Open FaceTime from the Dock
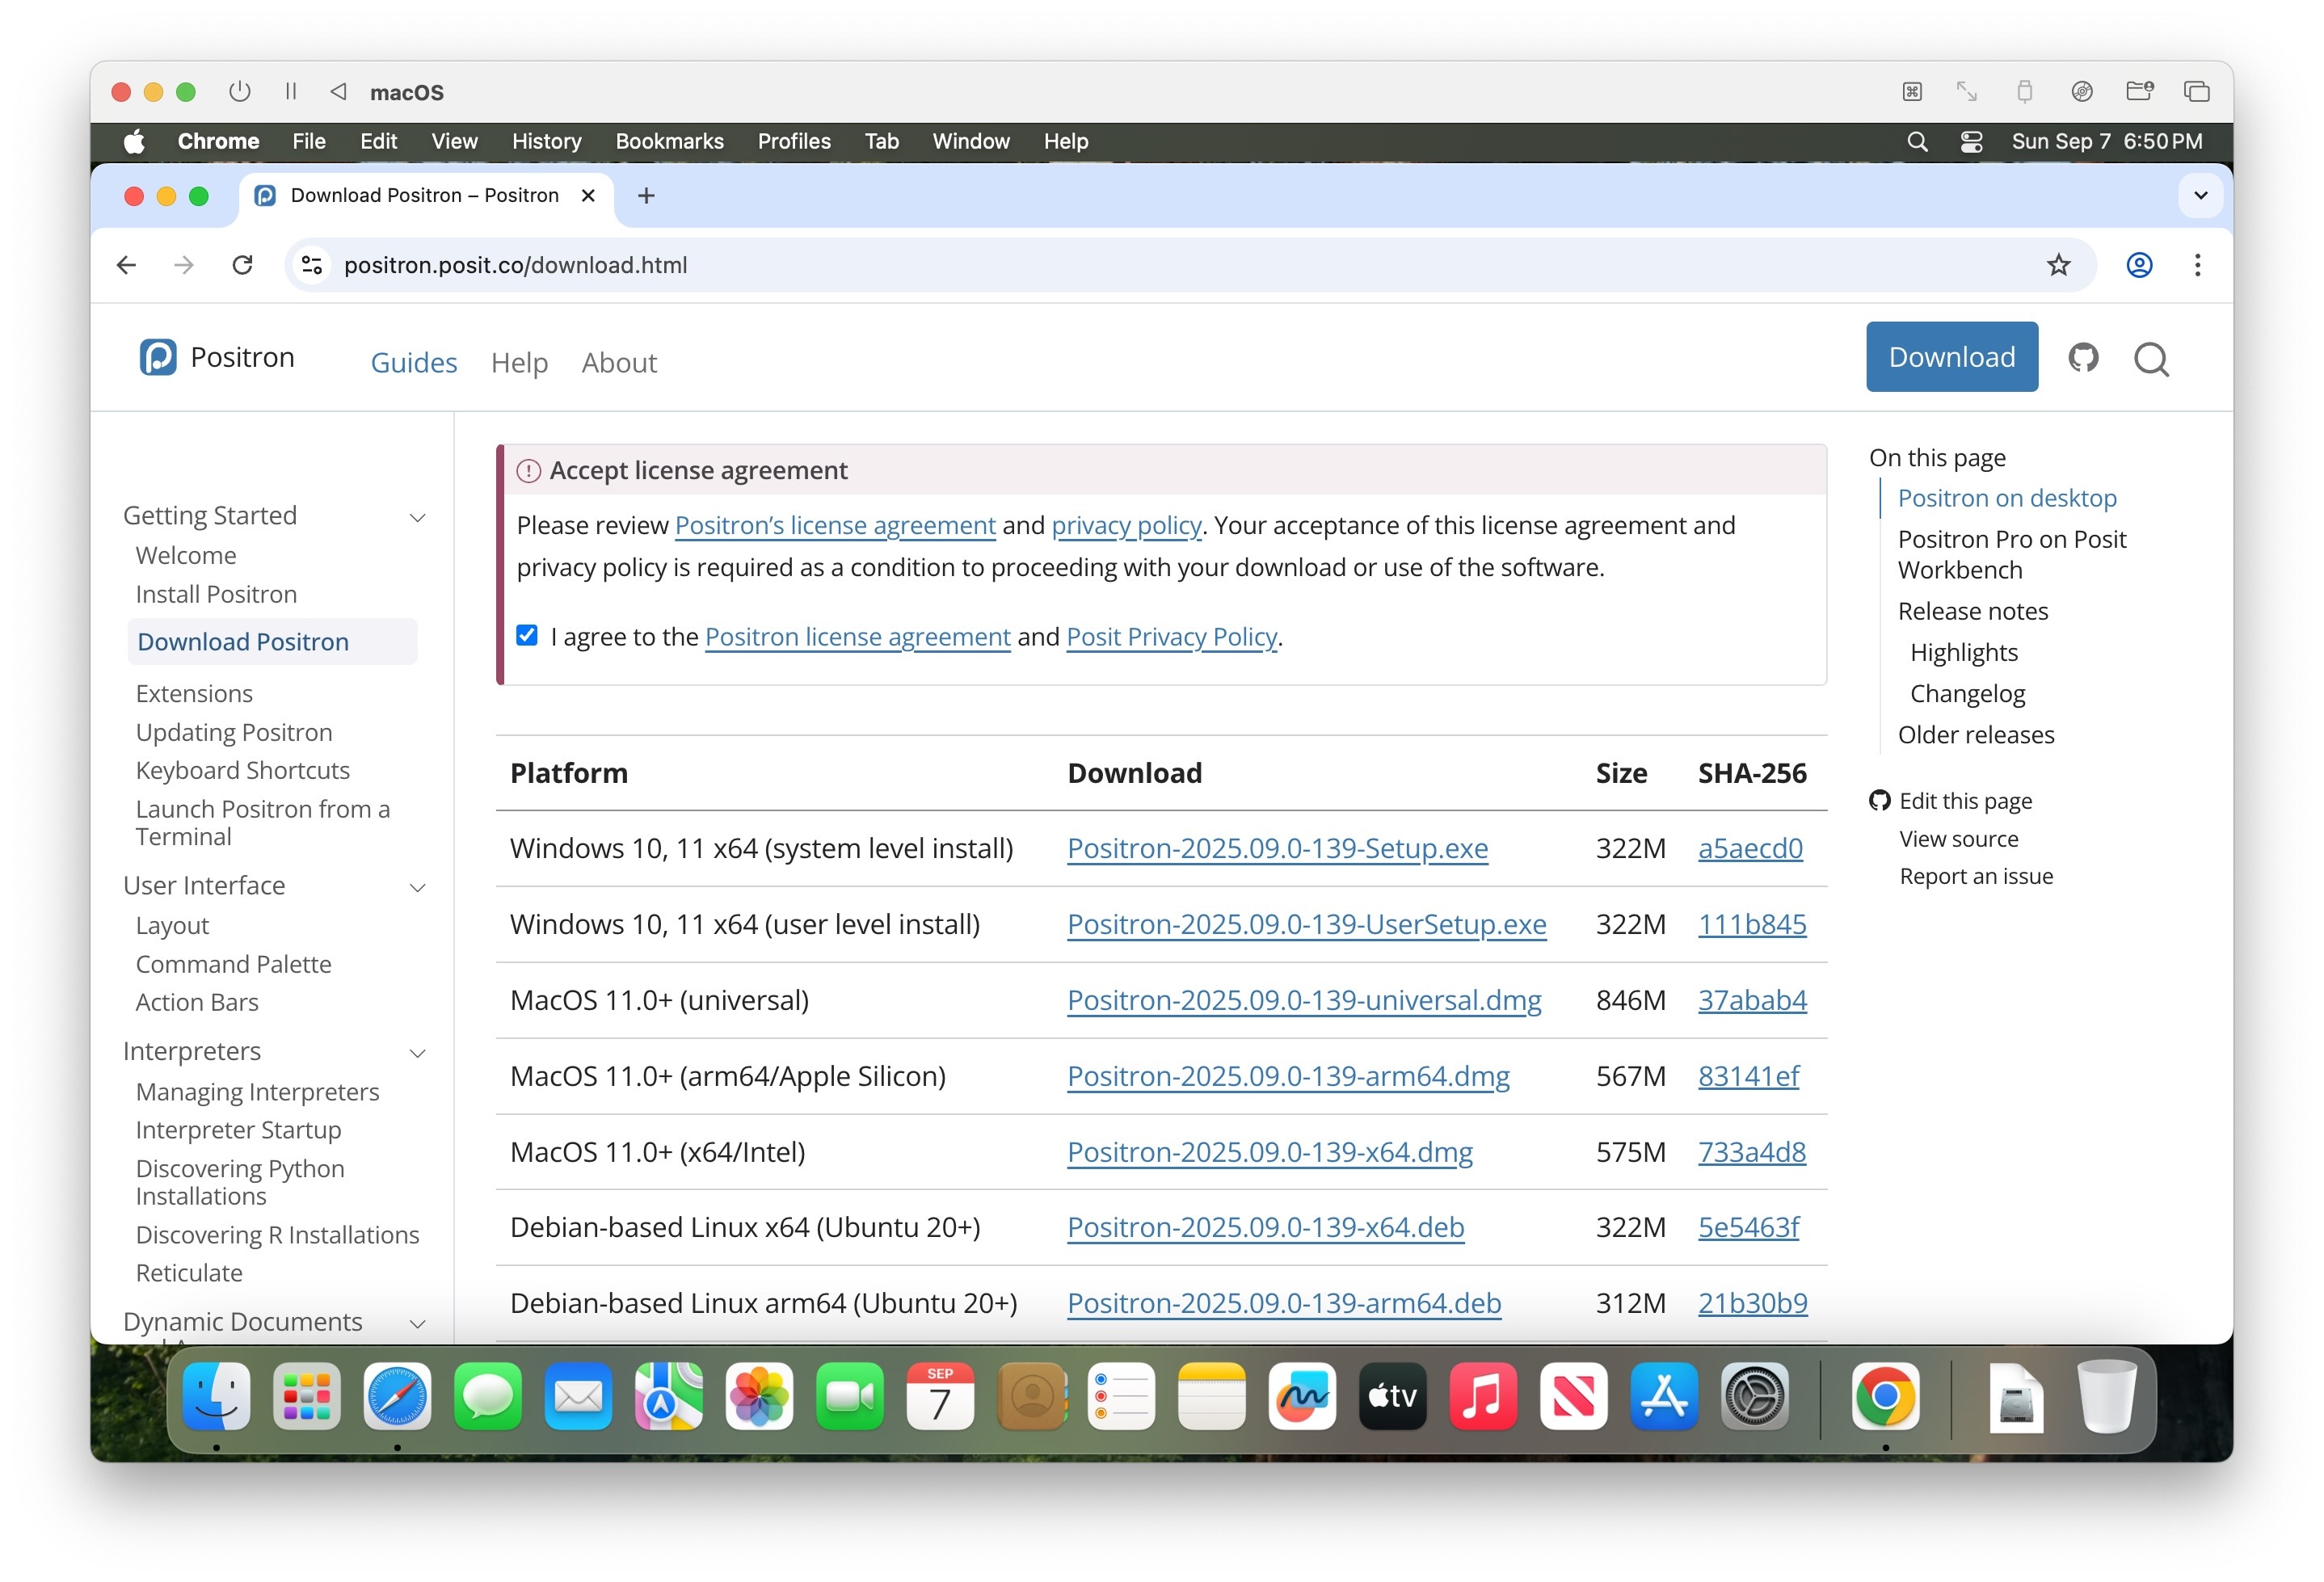The image size is (2324, 1582). pyautogui.click(x=850, y=1396)
